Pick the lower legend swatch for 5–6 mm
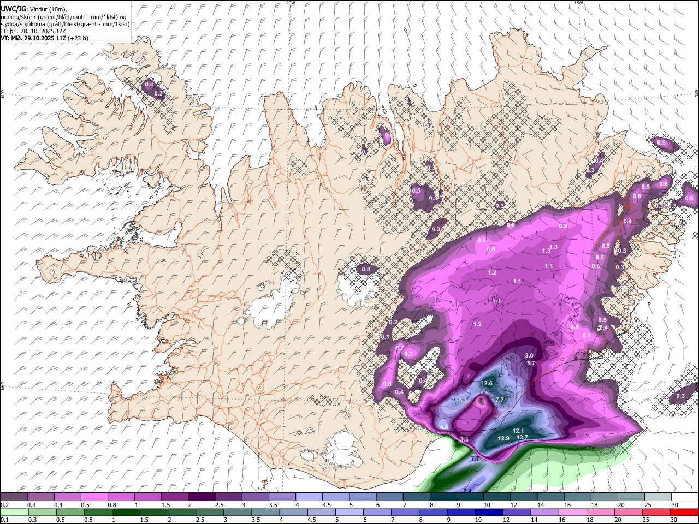699x524 pixels. (x=348, y=512)
